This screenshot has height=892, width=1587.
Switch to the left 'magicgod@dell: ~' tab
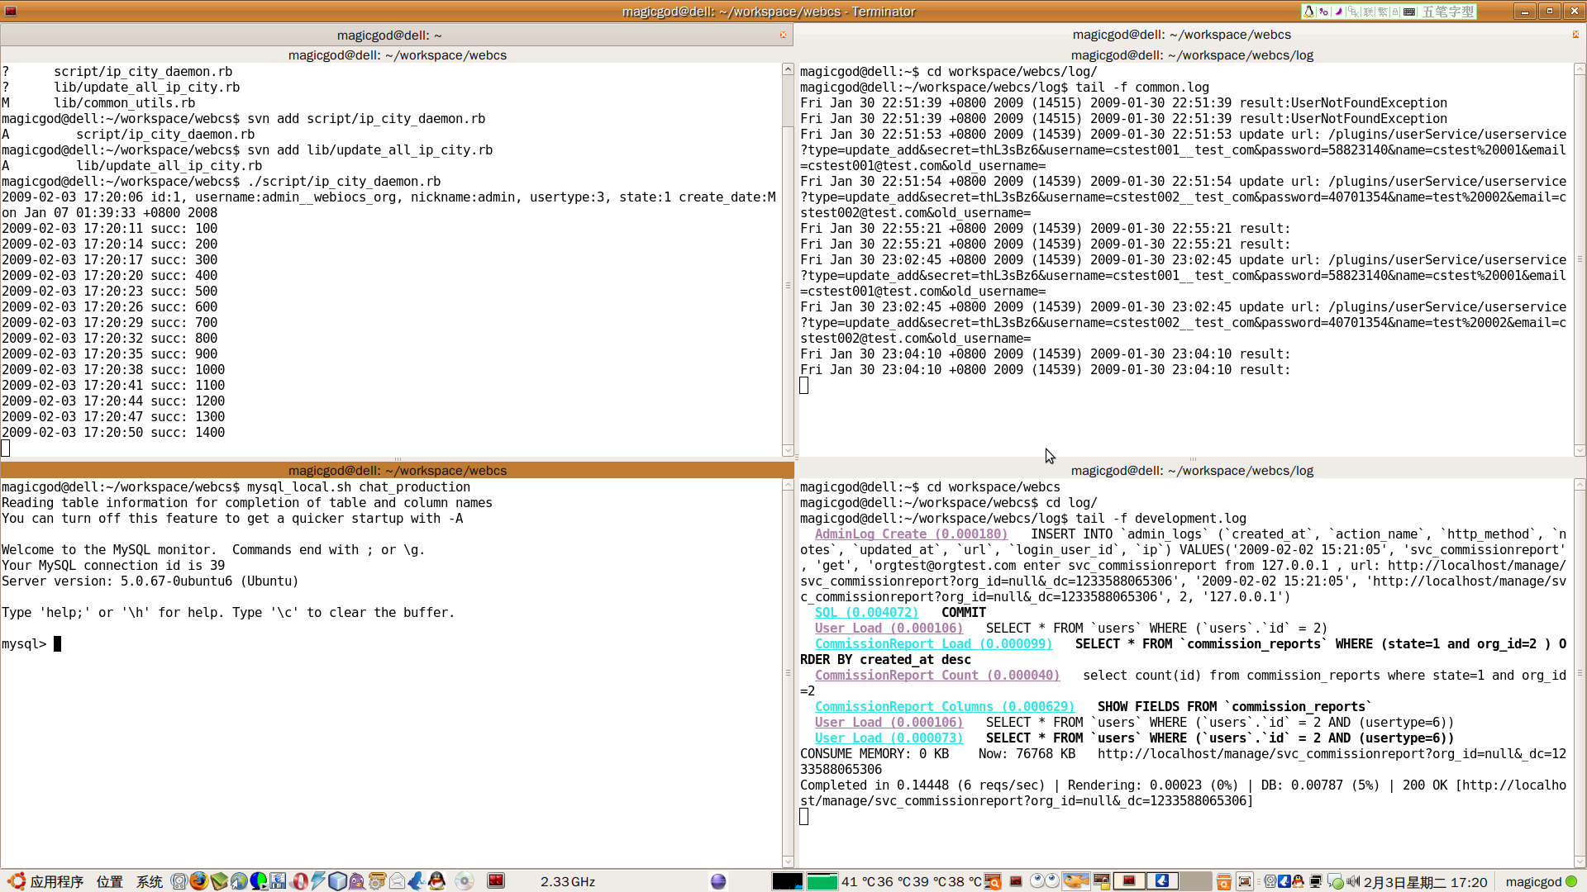click(x=389, y=35)
